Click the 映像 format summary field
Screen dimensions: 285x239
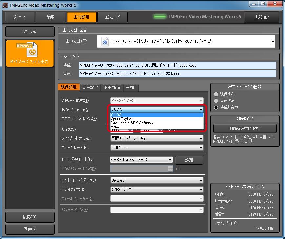pyautogui.click(x=177, y=65)
